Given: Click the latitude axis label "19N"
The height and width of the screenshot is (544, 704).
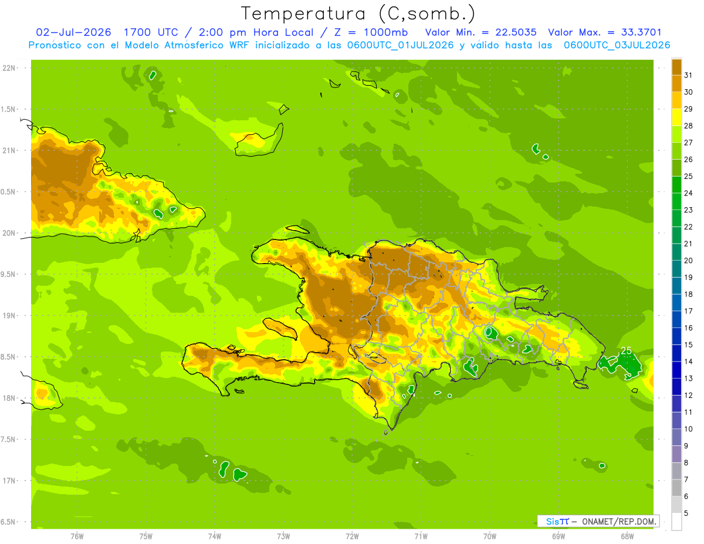Looking at the screenshot, I should coord(9,316).
